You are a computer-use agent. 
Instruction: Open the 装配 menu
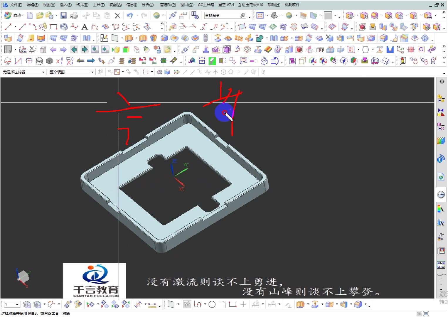coord(115,5)
